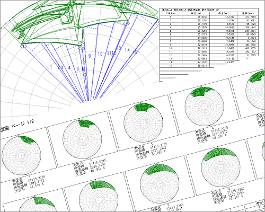Click blue triangle number 5 in the fan diagram
This screenshot has width=265, height=212.
tap(77, 69)
